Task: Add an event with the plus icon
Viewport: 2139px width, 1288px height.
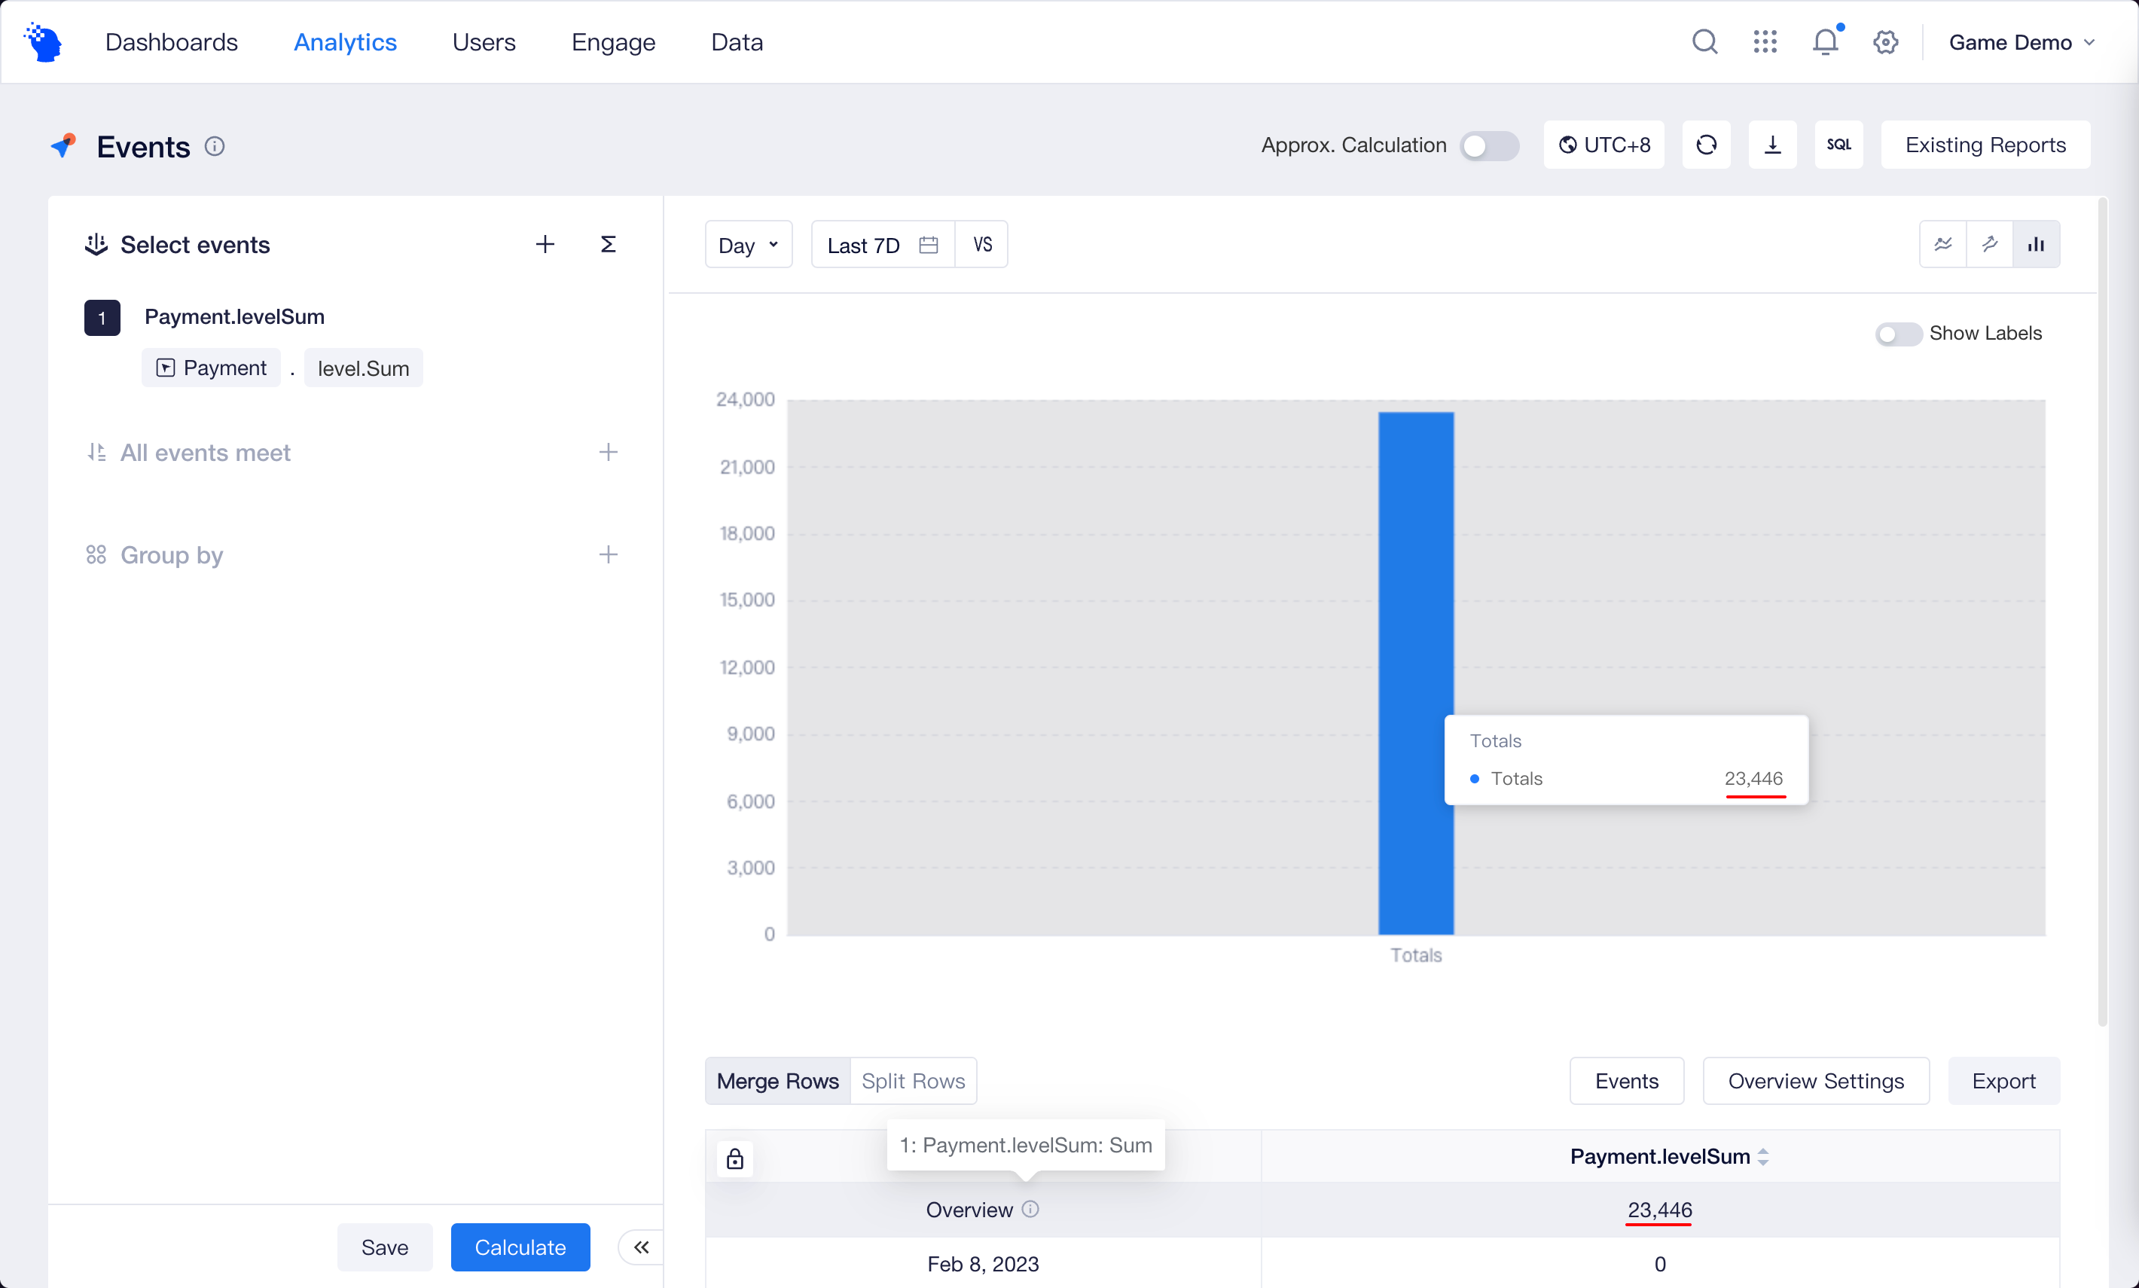Action: [544, 245]
